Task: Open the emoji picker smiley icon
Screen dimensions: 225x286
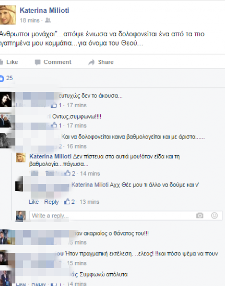Action: pos(214,216)
